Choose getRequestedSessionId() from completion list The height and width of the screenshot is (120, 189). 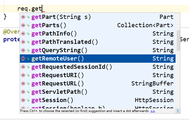point(98,67)
